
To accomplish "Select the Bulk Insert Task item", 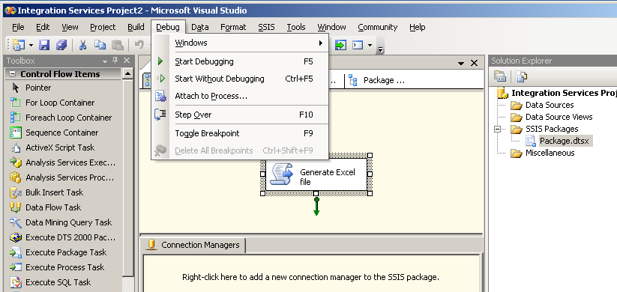I will tap(54, 192).
